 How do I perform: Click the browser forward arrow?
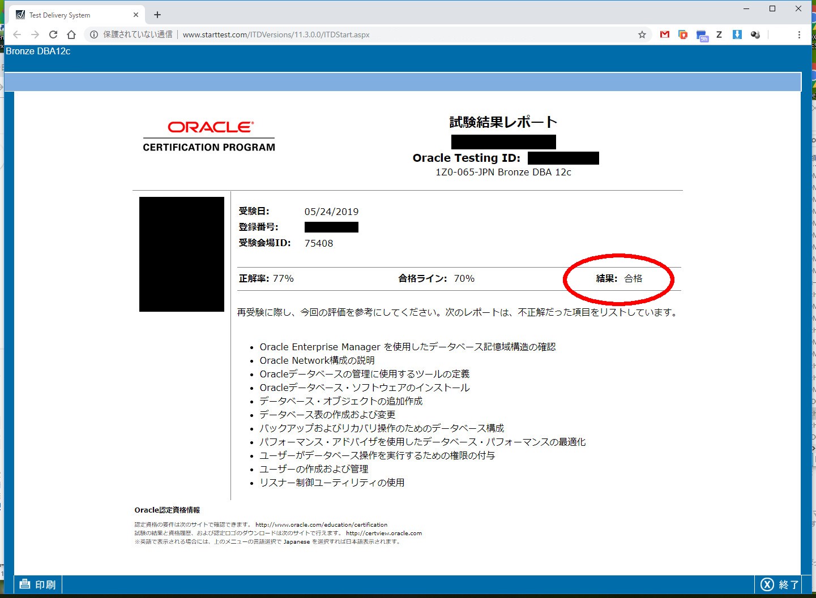click(35, 35)
